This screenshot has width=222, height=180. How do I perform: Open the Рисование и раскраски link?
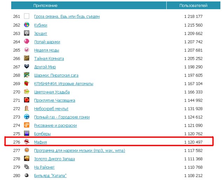click(x=55, y=125)
